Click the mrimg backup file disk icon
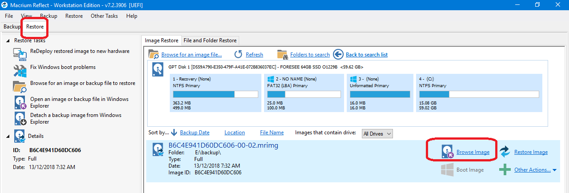Image resolution: width=569 pixels, height=193 pixels. 158,150
